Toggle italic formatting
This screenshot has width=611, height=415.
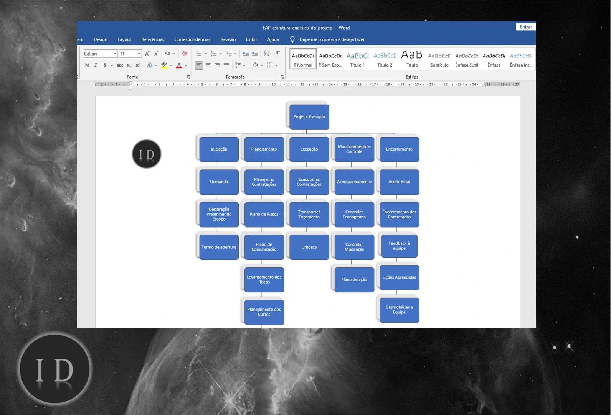(96, 65)
